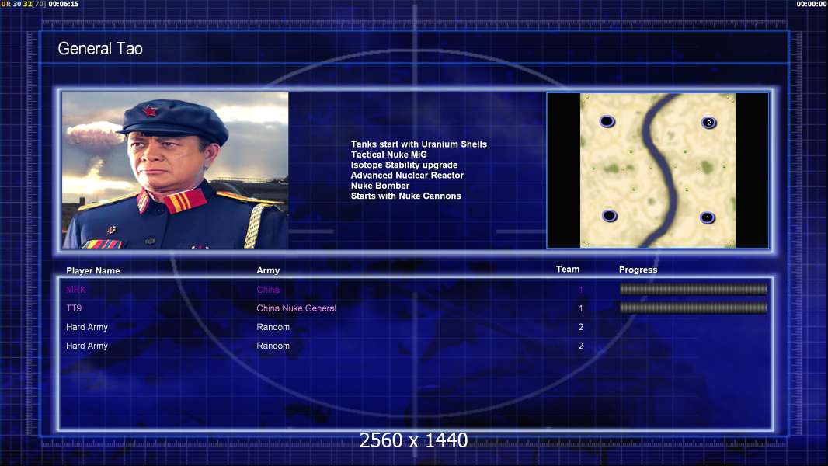Viewport: 828px width, 466px height.
Task: Click the Player Name column header
Action: (93, 271)
